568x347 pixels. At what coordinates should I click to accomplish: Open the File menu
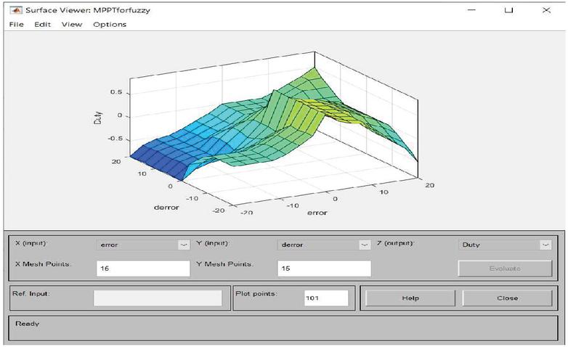pyautogui.click(x=16, y=24)
